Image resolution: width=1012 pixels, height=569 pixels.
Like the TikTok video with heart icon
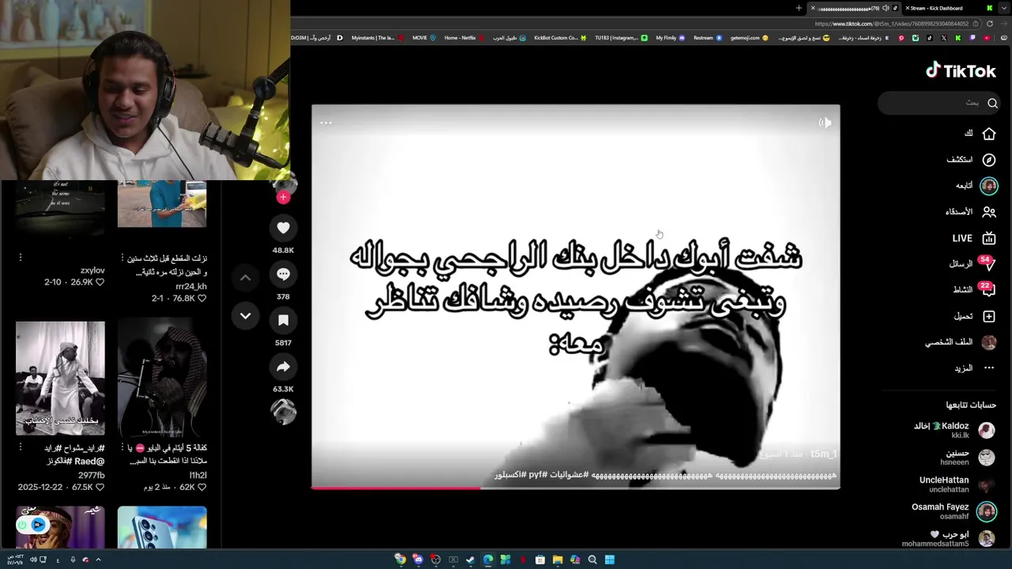(283, 228)
